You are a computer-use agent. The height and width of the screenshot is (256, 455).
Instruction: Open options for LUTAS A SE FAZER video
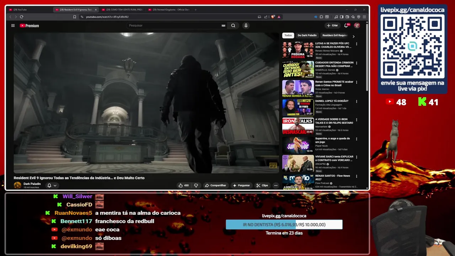357,44
